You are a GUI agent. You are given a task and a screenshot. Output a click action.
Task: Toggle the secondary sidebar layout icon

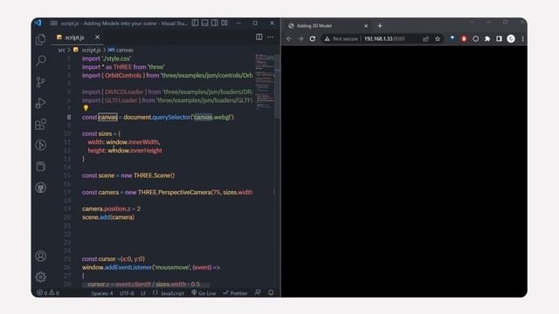click(214, 23)
